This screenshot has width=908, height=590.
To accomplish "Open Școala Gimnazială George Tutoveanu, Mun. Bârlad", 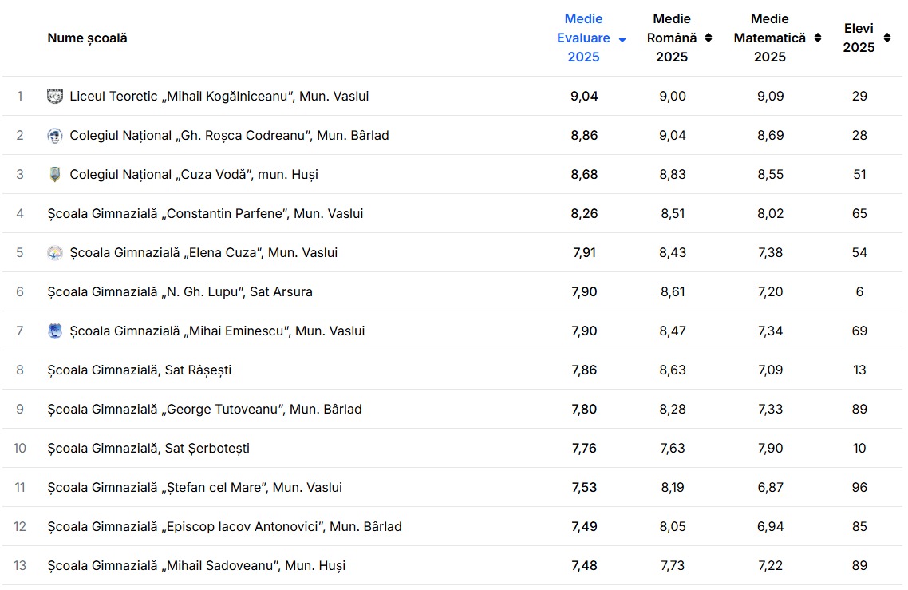I will (x=204, y=410).
